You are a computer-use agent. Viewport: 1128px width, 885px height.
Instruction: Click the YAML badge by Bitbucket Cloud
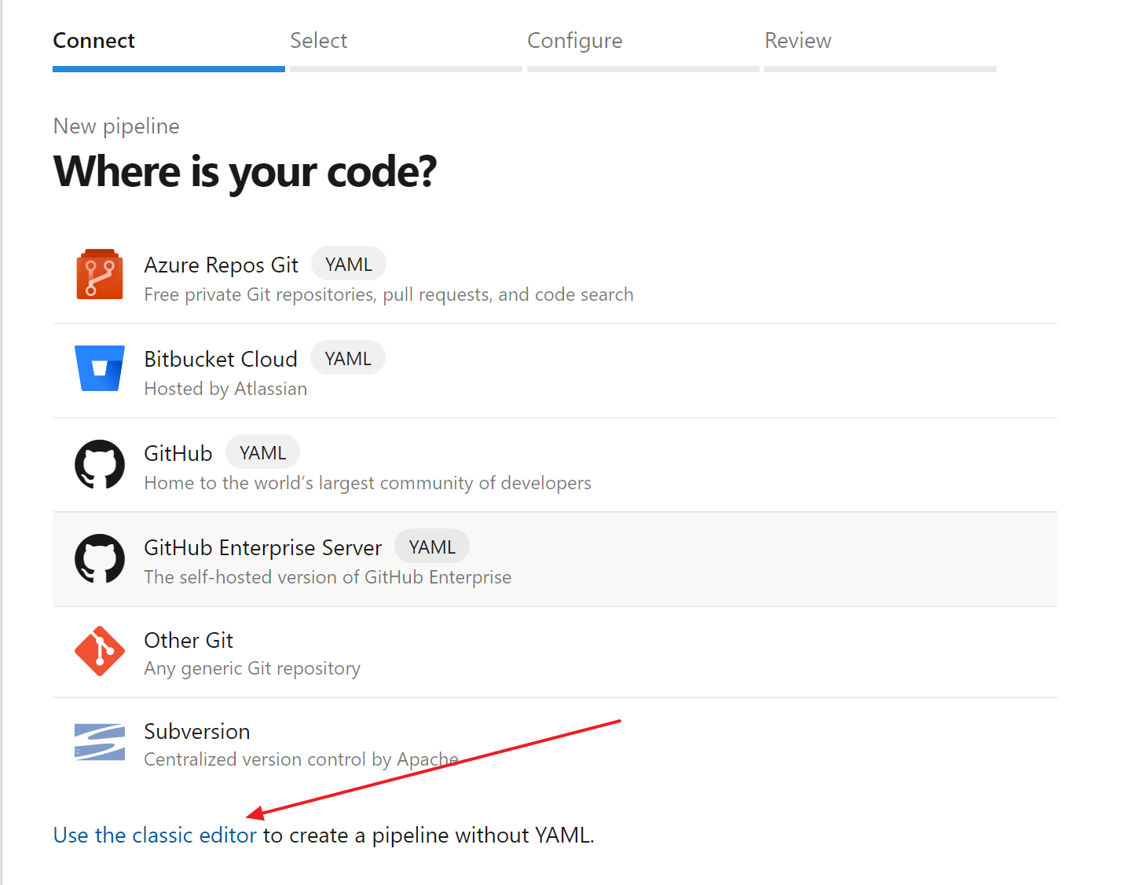point(347,359)
